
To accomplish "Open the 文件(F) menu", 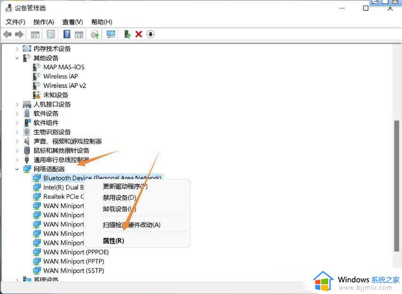I will [x=16, y=22].
